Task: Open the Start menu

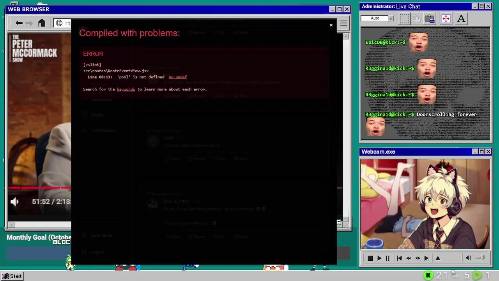Action: click(12, 276)
